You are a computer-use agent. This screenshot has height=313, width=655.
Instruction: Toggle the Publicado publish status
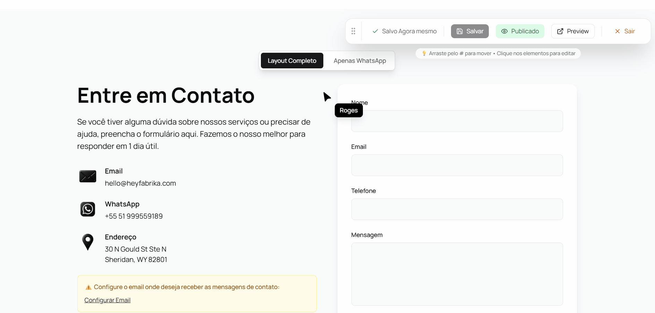(x=520, y=31)
